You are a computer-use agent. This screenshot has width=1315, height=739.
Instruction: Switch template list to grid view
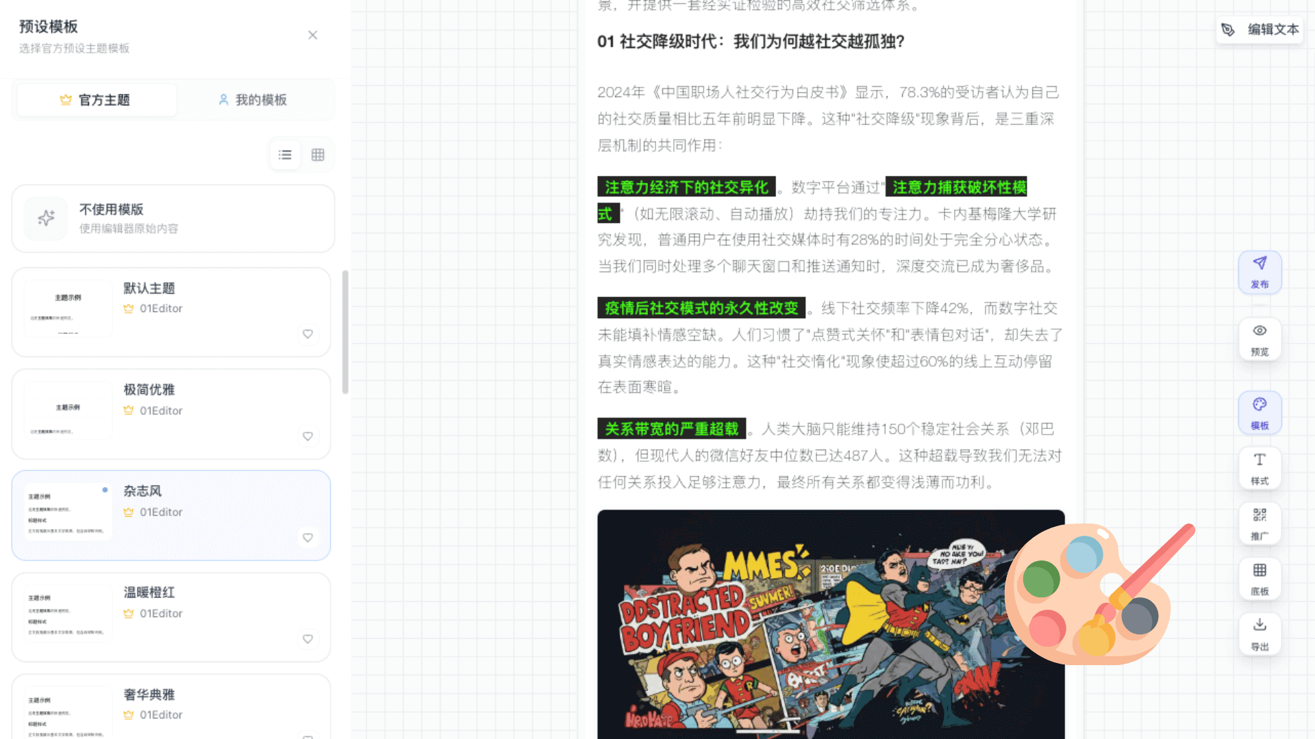(317, 155)
